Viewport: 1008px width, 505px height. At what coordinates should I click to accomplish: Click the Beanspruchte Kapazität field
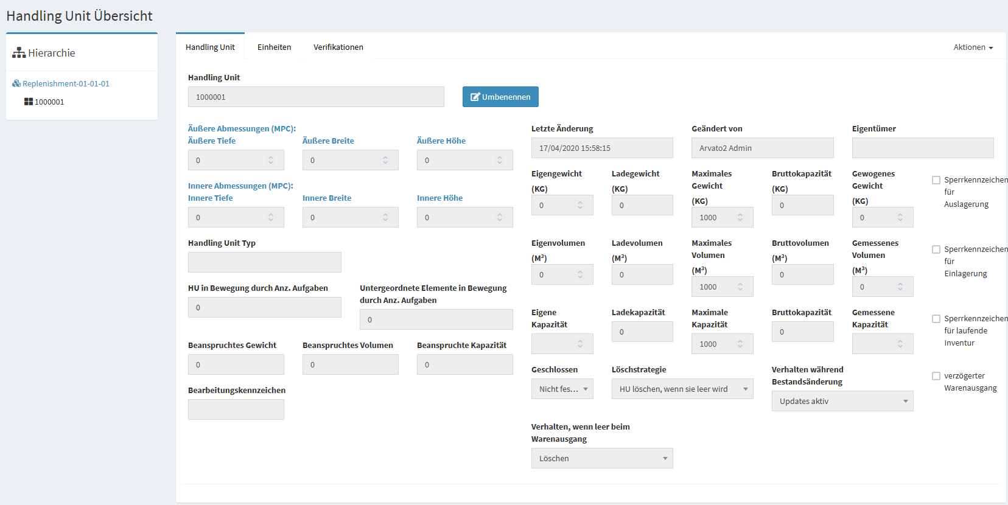465,364
